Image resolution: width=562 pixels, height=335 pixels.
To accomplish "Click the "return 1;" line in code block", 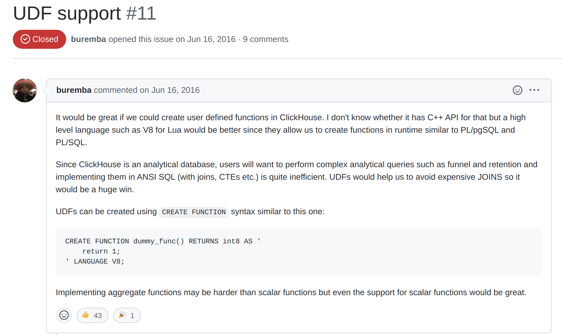I will tap(101, 251).
